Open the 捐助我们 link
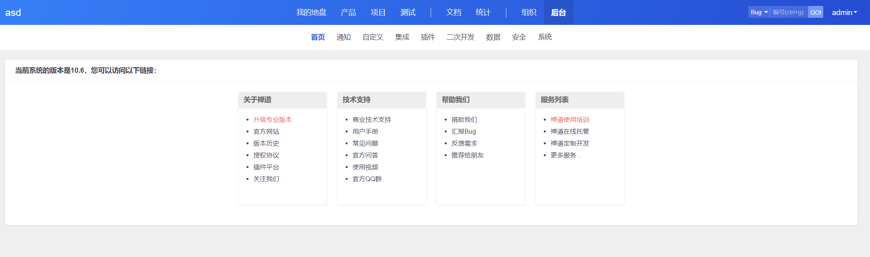870x257 pixels. [x=465, y=119]
